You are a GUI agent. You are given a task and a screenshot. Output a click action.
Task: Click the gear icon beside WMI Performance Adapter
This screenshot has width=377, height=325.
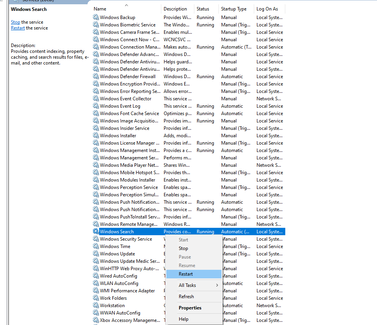pos(96,291)
